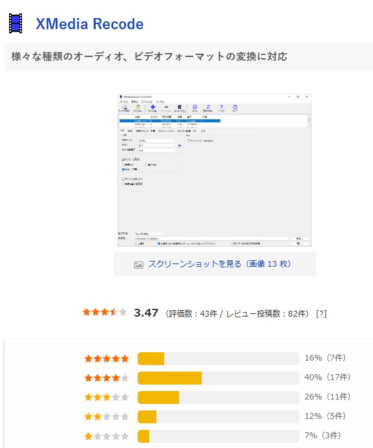Click the 12% two-star rating bar
The width and height of the screenshot is (373, 448).
(x=218, y=417)
